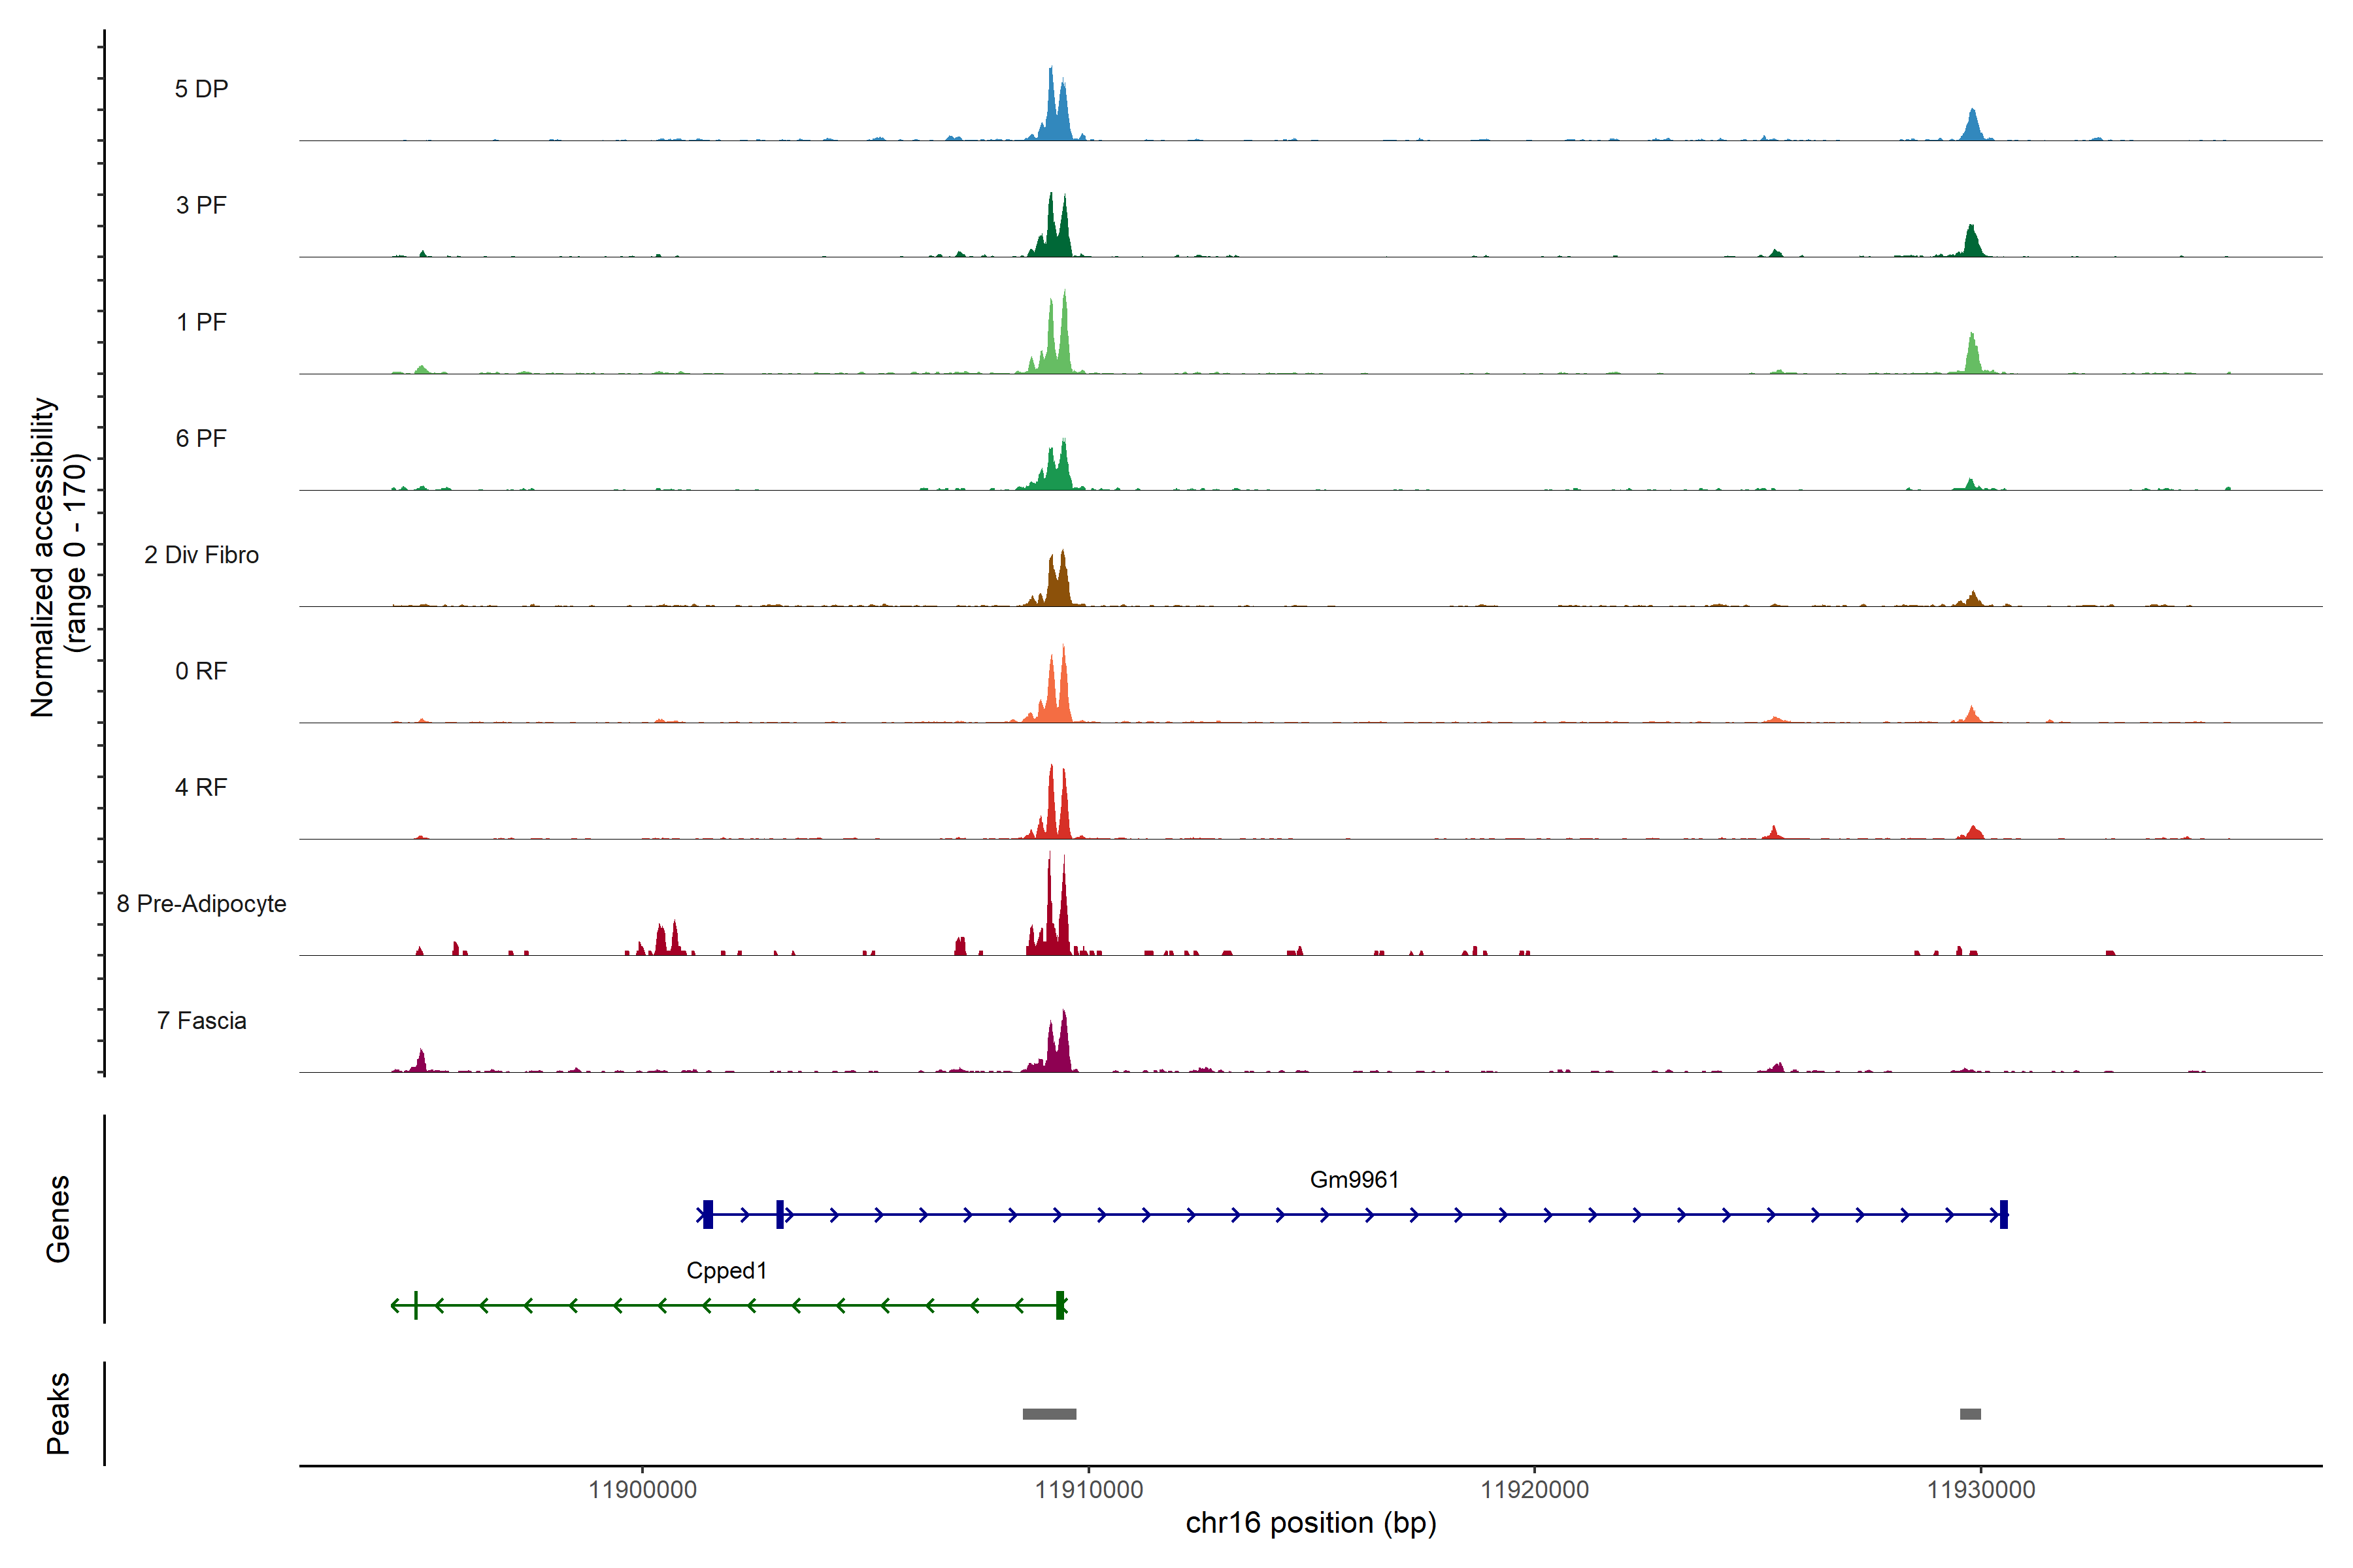Click the 8 Pre-Adipocyte label
This screenshot has width=2353, height=1568.
[x=201, y=904]
